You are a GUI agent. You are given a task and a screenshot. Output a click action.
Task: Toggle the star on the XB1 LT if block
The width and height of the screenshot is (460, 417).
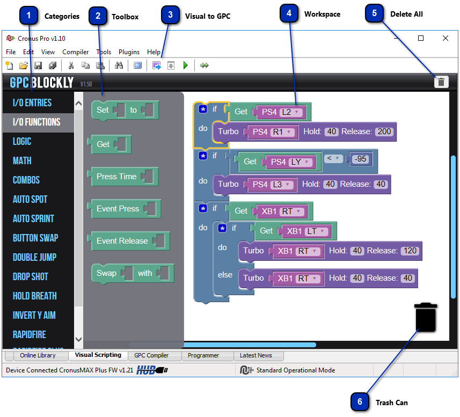click(222, 228)
